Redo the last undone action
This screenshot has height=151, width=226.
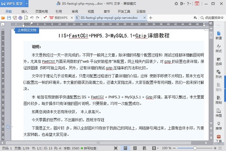37,18
